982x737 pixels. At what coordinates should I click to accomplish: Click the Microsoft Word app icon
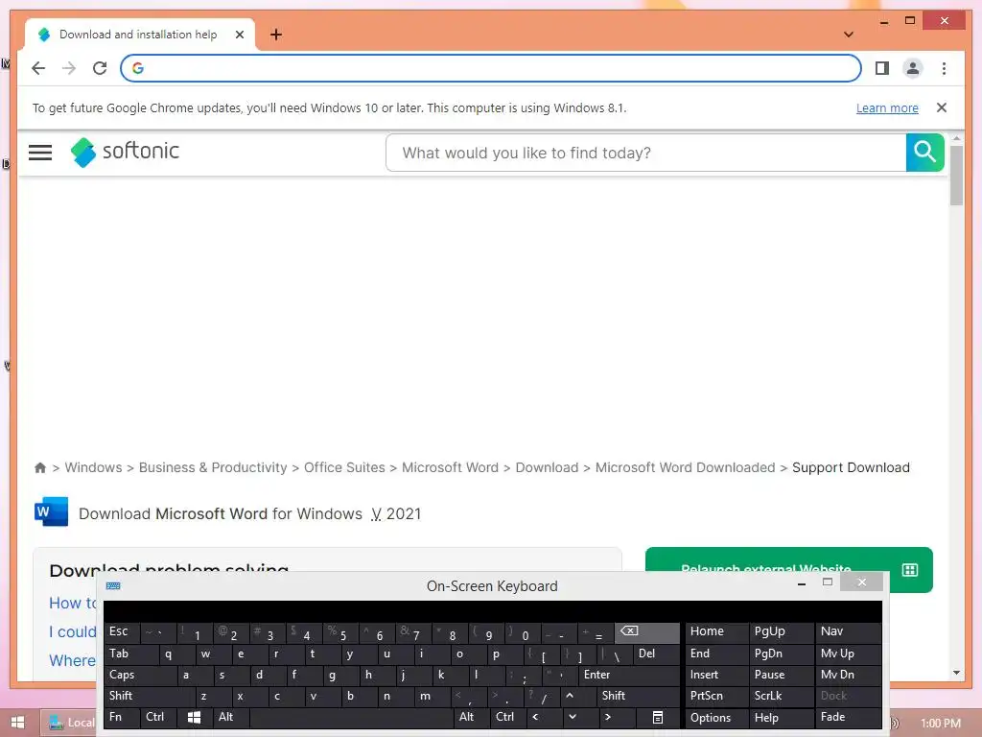[52, 512]
